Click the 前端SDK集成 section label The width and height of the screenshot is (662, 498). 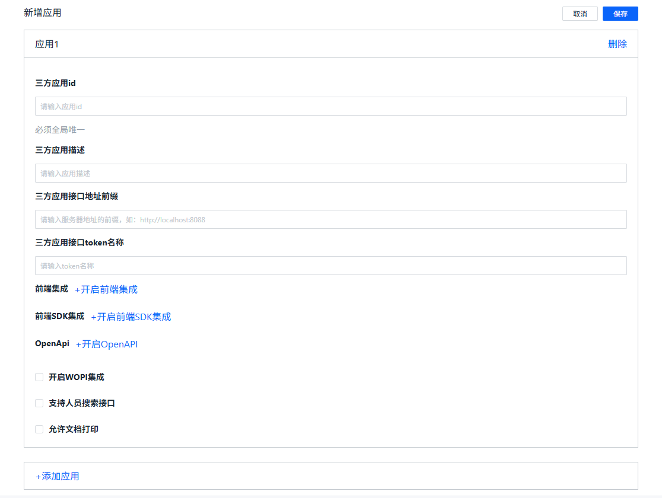(x=59, y=316)
